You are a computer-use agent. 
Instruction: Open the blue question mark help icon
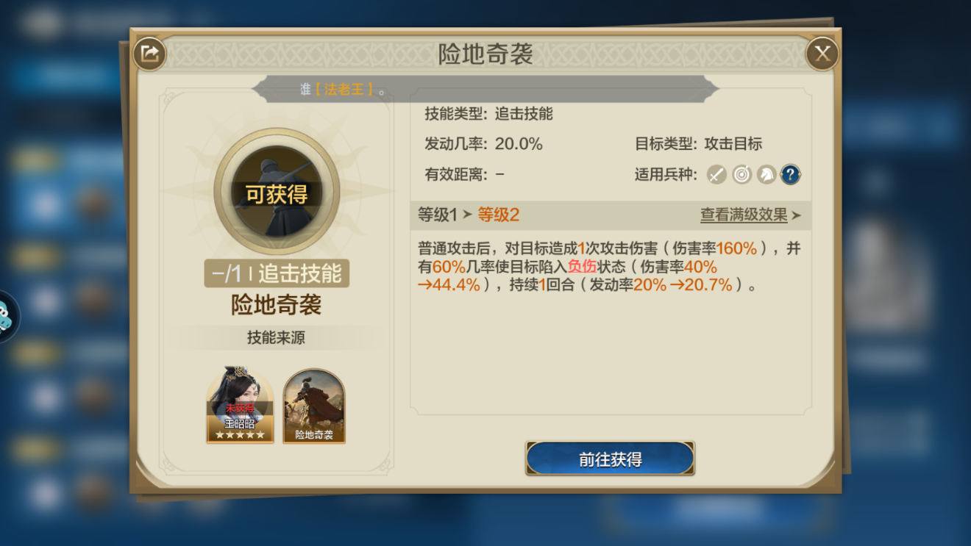(x=790, y=174)
